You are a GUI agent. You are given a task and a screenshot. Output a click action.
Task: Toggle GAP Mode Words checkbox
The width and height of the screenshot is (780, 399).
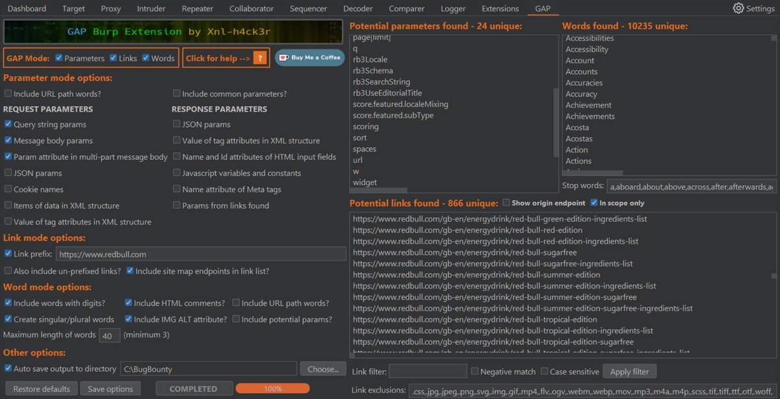pos(146,58)
